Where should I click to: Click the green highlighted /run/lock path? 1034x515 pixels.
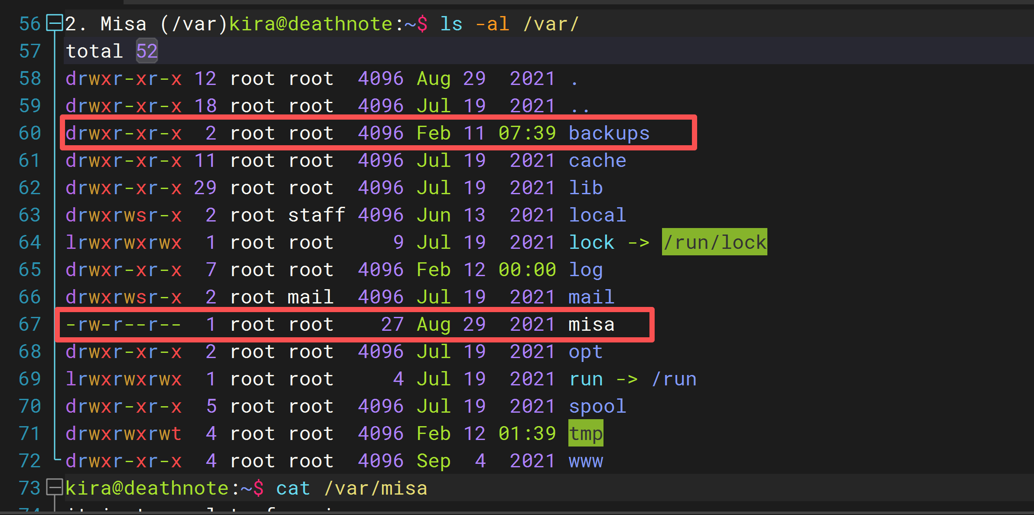[714, 242]
